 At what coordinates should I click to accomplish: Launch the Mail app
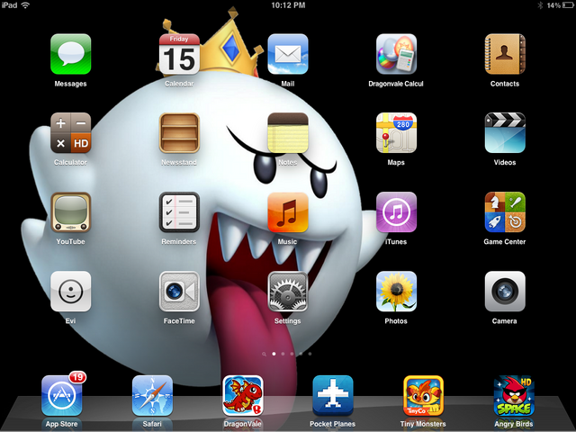[288, 54]
